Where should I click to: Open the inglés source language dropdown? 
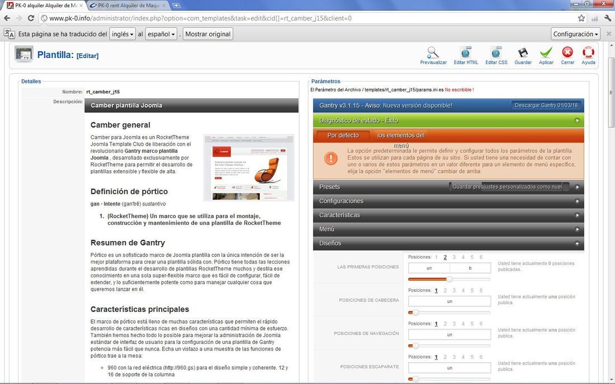[x=122, y=34]
